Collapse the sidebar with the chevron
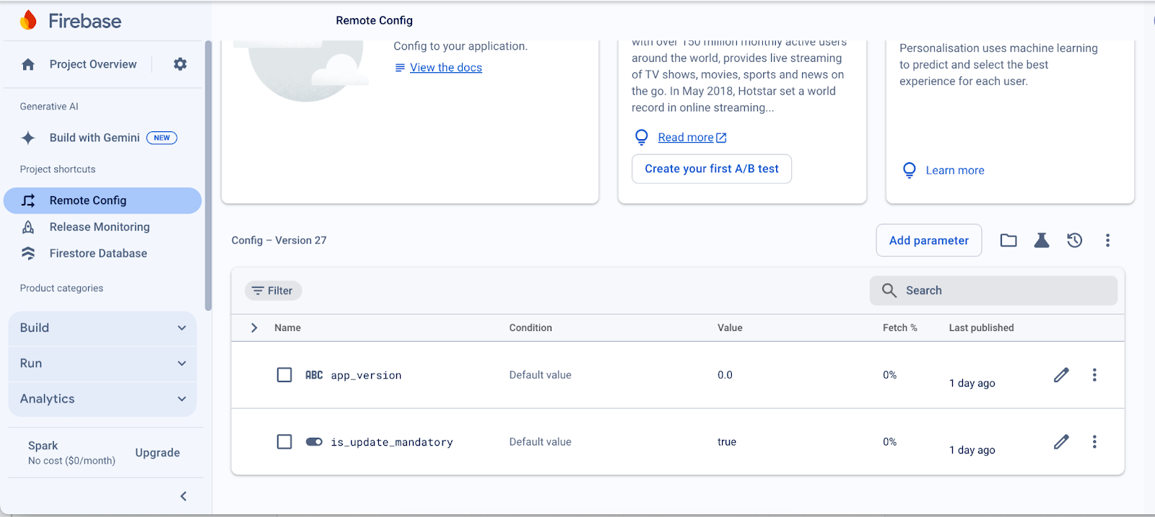 pos(183,496)
